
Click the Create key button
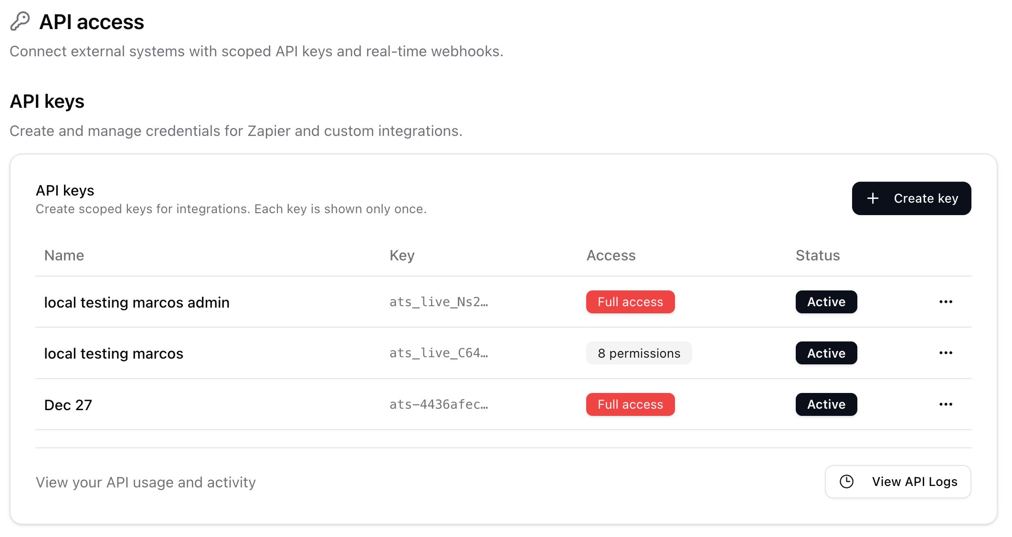click(x=911, y=198)
